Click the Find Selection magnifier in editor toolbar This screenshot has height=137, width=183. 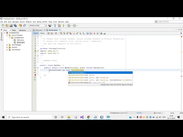coord(61,33)
